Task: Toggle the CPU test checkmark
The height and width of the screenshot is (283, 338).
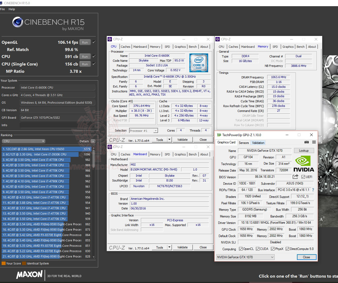Action: coord(94,56)
